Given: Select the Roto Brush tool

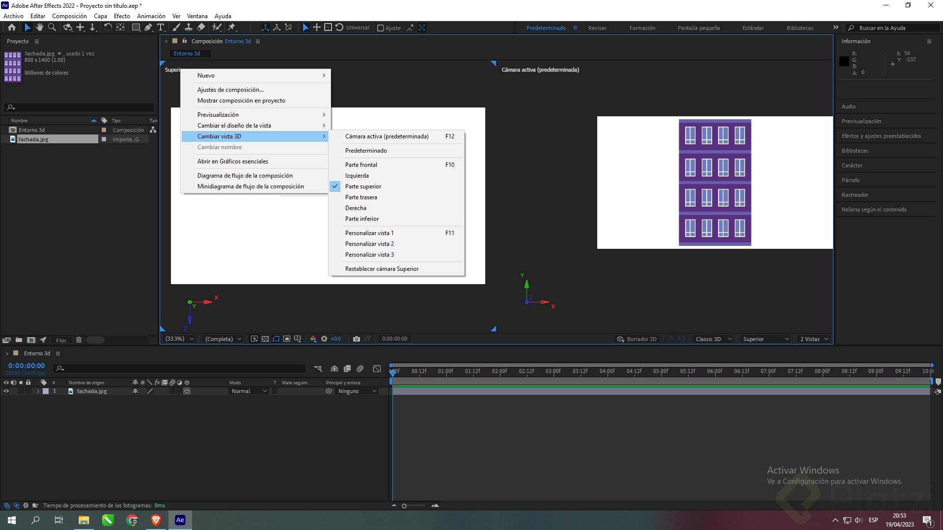Looking at the screenshot, I should click(217, 27).
